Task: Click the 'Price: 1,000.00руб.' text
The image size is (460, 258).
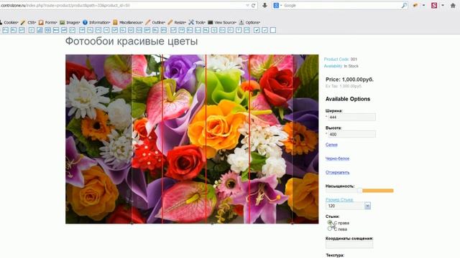Action: [349, 80]
